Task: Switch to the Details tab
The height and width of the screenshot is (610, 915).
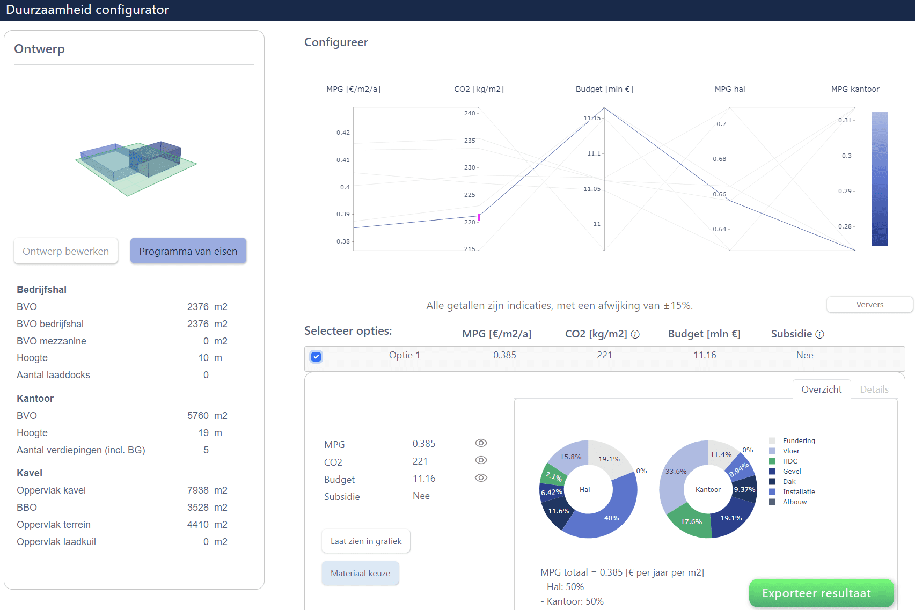Action: click(x=874, y=389)
